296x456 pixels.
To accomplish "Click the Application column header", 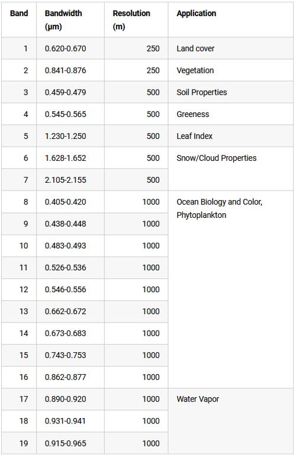I will pyautogui.click(x=231, y=20).
